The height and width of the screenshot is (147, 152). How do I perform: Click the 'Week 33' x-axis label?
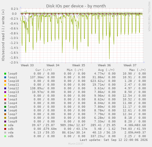[x=27, y=65]
